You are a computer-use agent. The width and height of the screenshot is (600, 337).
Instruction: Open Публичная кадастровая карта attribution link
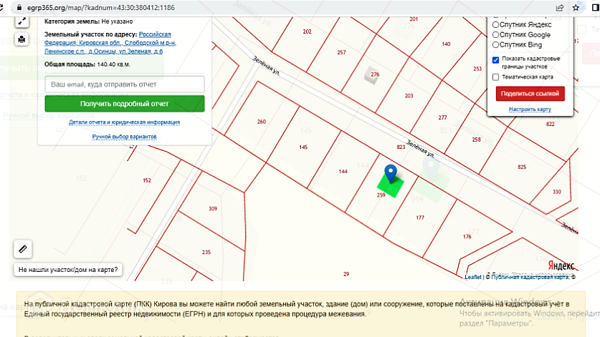tap(530, 277)
